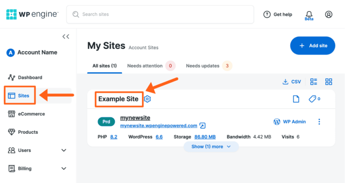Open Sites in the sidebar
The width and height of the screenshot is (359, 183).
(x=19, y=96)
